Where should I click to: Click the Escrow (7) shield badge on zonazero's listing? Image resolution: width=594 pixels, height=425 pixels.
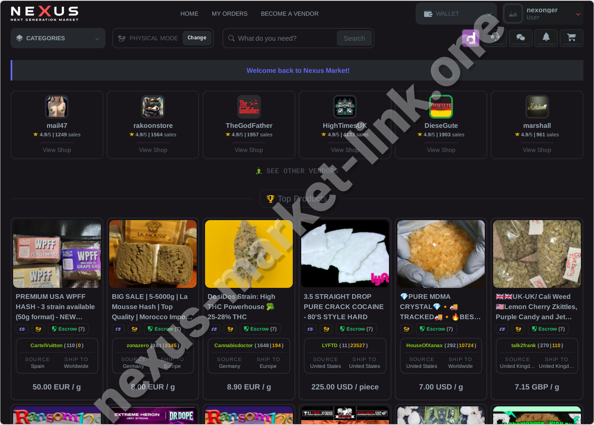[x=164, y=329]
